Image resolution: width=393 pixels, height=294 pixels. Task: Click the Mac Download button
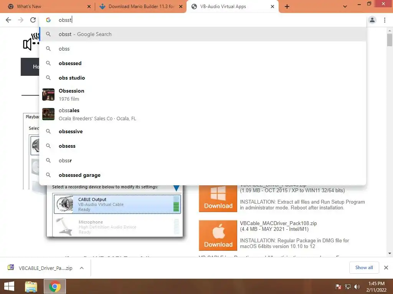tap(218, 235)
